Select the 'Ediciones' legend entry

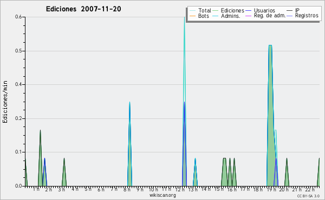tap(232, 10)
